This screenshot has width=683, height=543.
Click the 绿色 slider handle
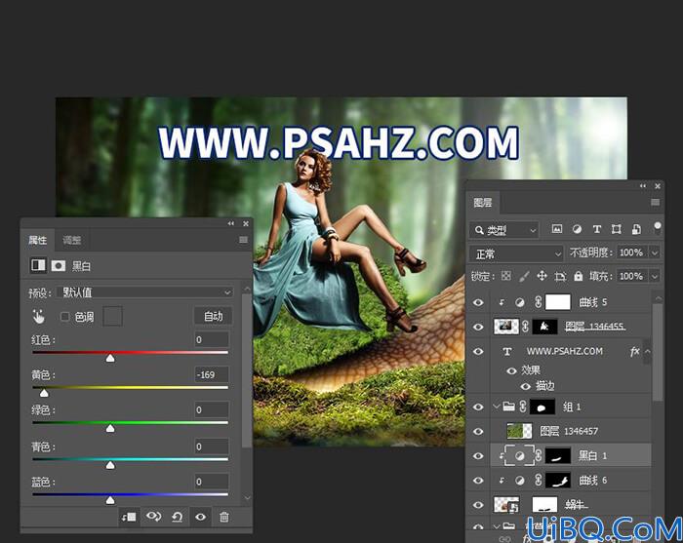coord(110,429)
